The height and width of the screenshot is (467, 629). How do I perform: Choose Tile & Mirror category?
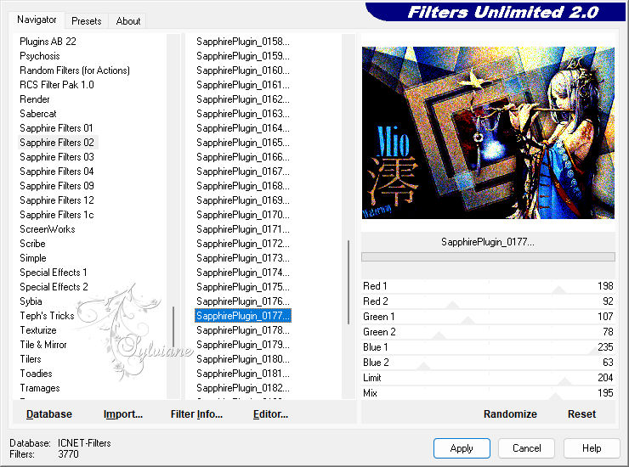point(43,345)
